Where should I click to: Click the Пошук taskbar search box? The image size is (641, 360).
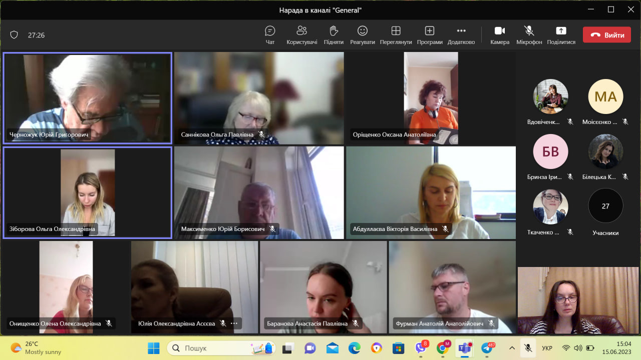click(x=221, y=348)
